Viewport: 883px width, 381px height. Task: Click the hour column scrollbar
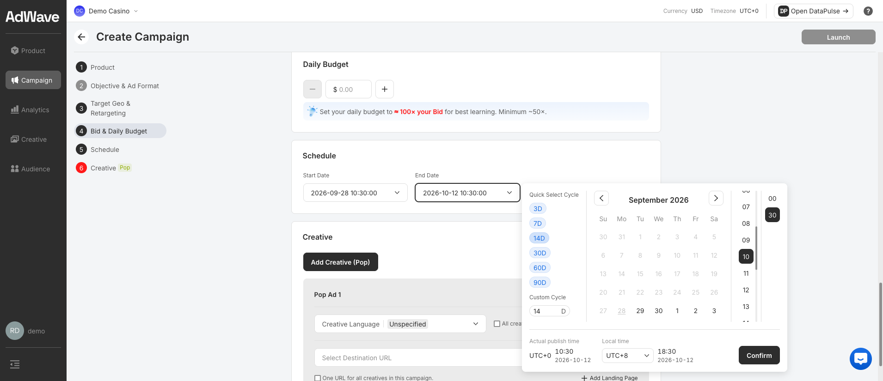coord(756,248)
